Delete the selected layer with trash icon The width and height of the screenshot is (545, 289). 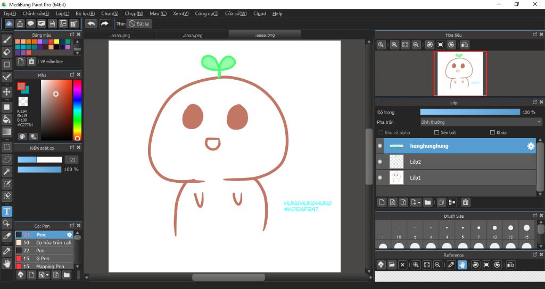coord(465,202)
